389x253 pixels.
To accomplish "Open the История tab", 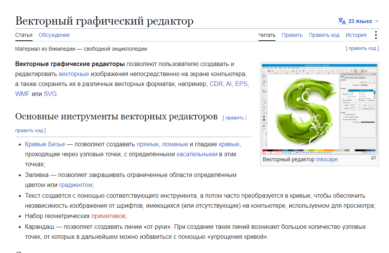I will tap(356, 35).
